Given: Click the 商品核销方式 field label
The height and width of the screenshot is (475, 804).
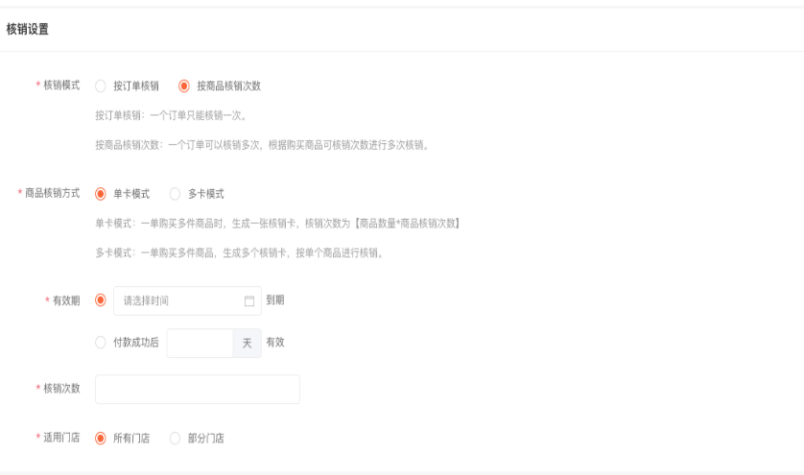Looking at the screenshot, I should (52, 193).
